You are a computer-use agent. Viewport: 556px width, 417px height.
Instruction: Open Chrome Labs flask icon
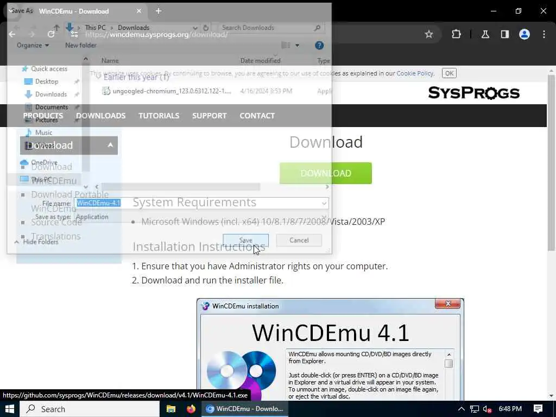[x=485, y=34]
